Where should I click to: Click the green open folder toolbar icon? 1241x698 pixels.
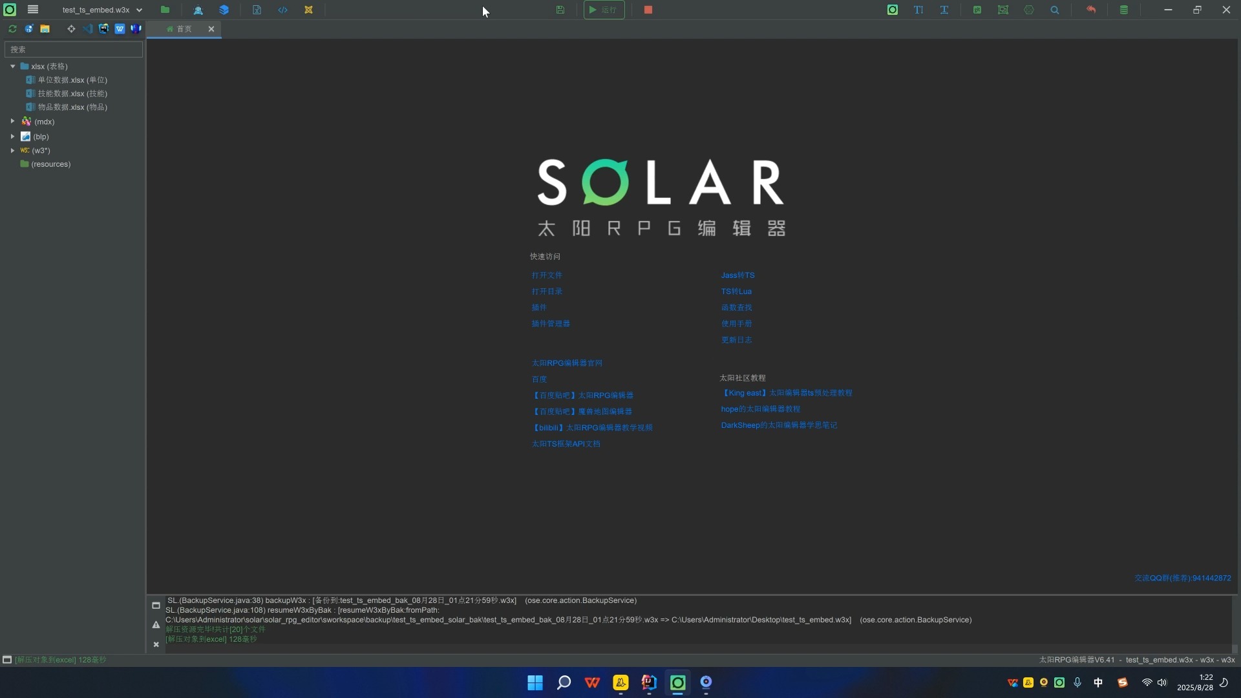(x=165, y=10)
